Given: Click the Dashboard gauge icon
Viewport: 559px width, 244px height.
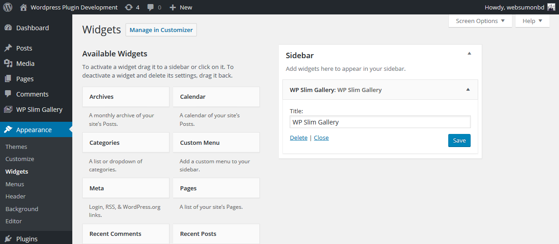Looking at the screenshot, I should [x=8, y=28].
